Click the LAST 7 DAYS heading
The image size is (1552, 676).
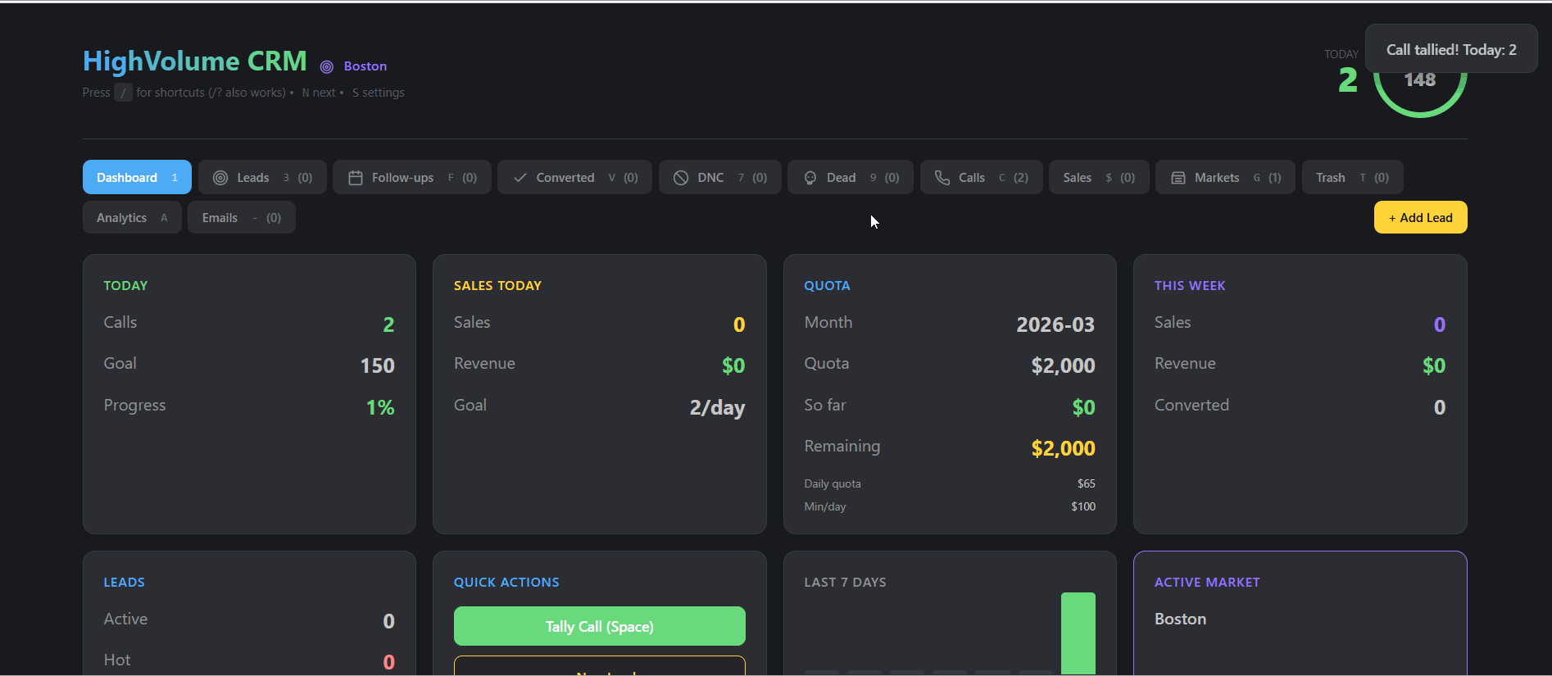pyautogui.click(x=845, y=582)
